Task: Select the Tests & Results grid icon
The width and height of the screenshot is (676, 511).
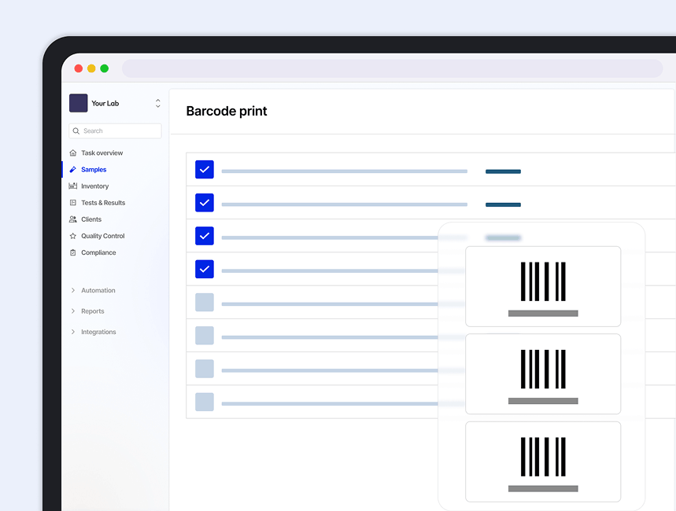Action: click(74, 202)
